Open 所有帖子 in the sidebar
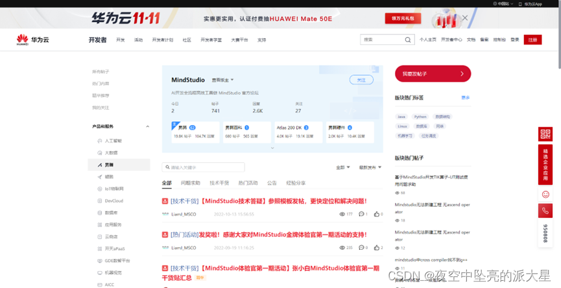Viewport: 561px width, 288px height. [101, 71]
